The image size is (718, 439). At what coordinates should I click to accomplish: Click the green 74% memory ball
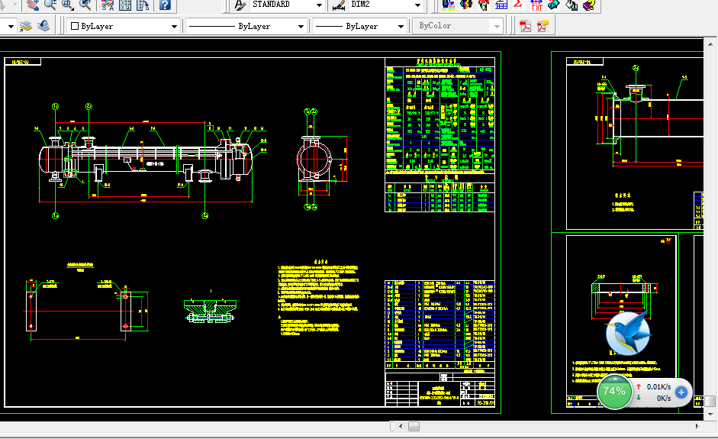pos(614,392)
